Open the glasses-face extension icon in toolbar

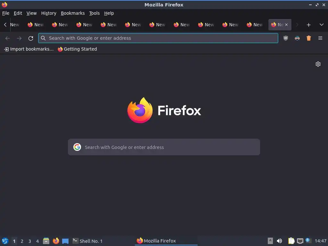(x=297, y=38)
